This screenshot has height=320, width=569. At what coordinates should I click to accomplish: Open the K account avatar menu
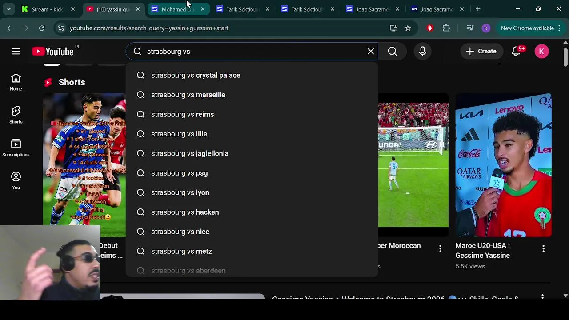click(541, 52)
